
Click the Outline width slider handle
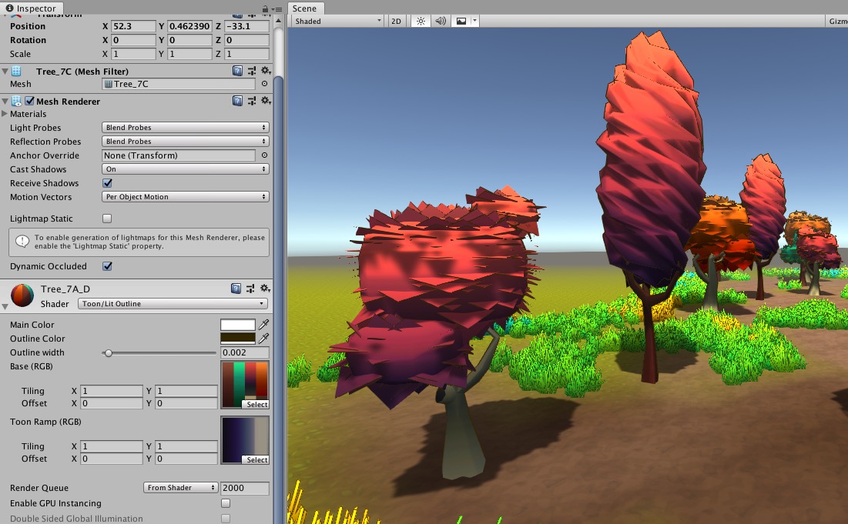108,352
